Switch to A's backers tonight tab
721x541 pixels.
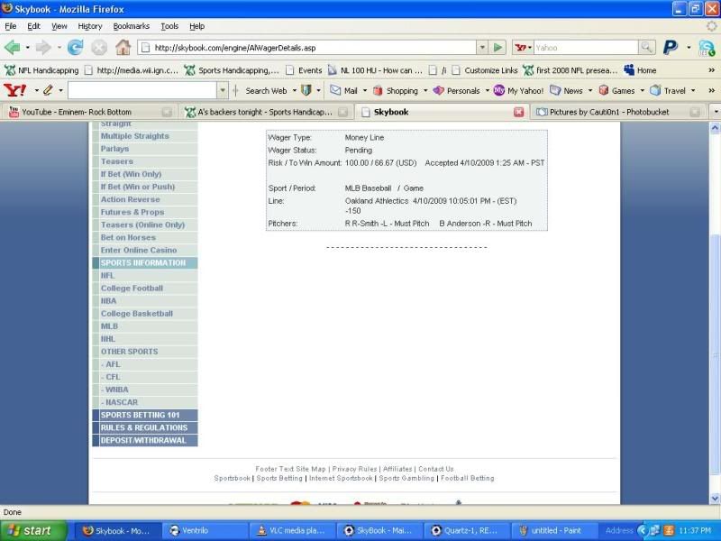266,112
